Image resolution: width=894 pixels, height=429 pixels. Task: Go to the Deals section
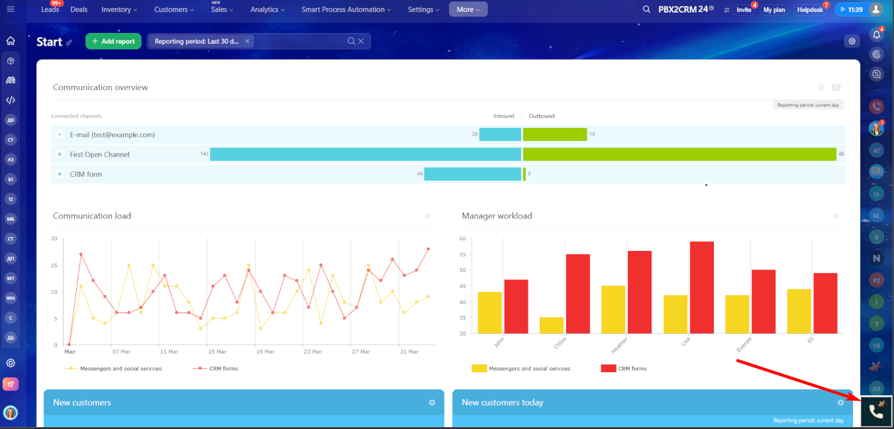(79, 9)
